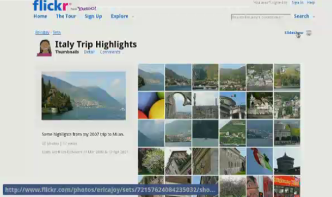This screenshot has height=197, width=332.
Task: Open the Home menu item
Action: point(40,16)
